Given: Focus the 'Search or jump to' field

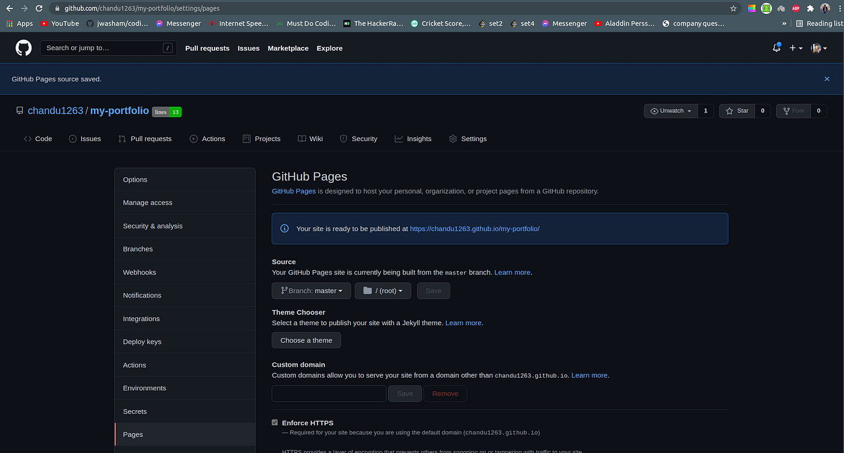Looking at the screenshot, I should click(x=109, y=48).
